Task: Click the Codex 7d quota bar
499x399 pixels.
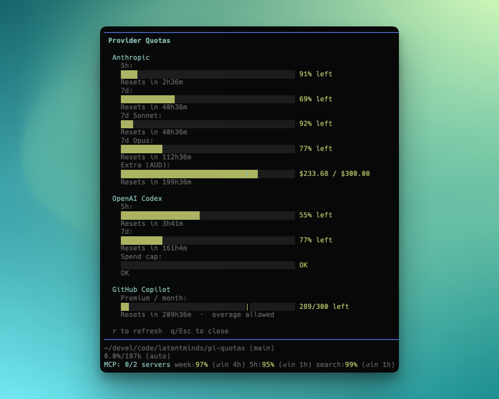Action: 208,241
